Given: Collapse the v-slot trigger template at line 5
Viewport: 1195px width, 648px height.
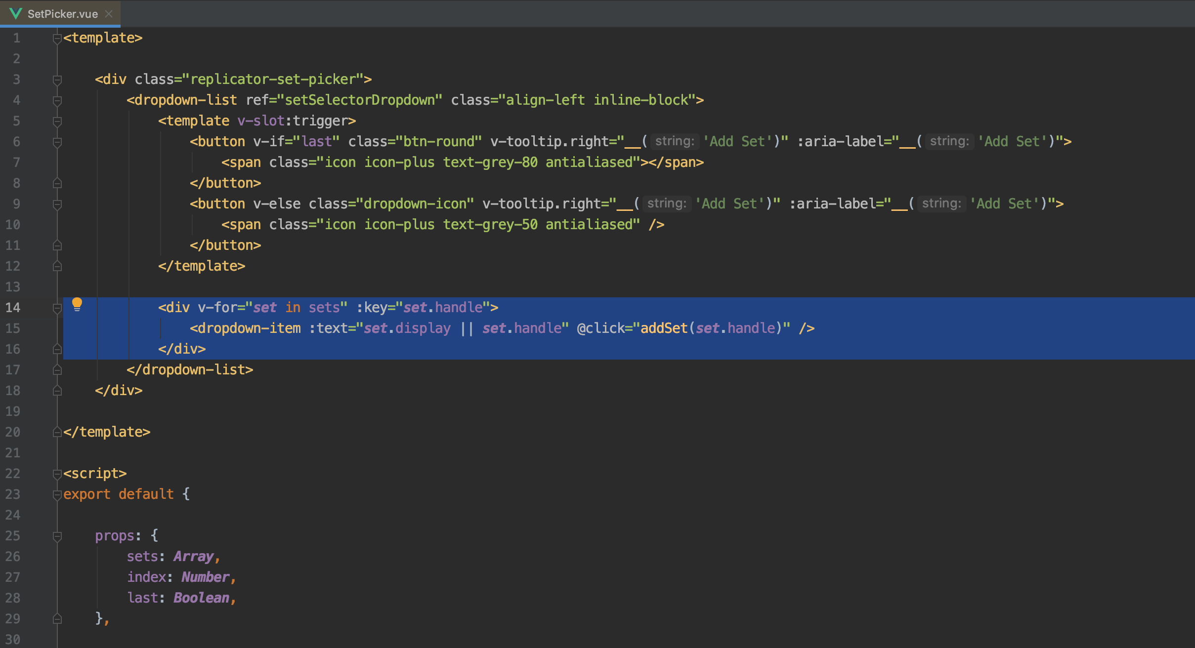Looking at the screenshot, I should pos(57,121).
